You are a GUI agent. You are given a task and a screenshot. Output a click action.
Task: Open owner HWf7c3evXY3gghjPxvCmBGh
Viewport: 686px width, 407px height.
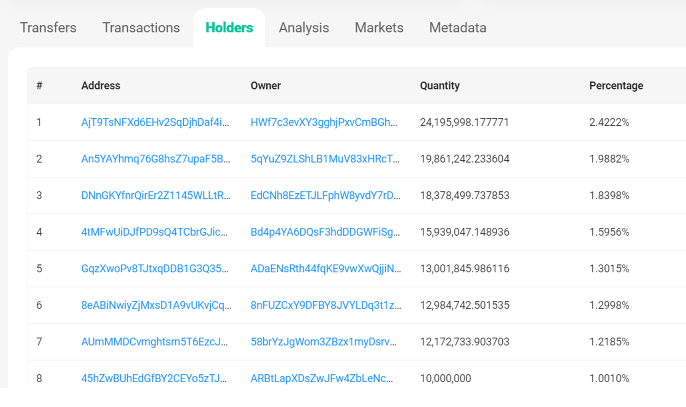pyautogui.click(x=324, y=122)
